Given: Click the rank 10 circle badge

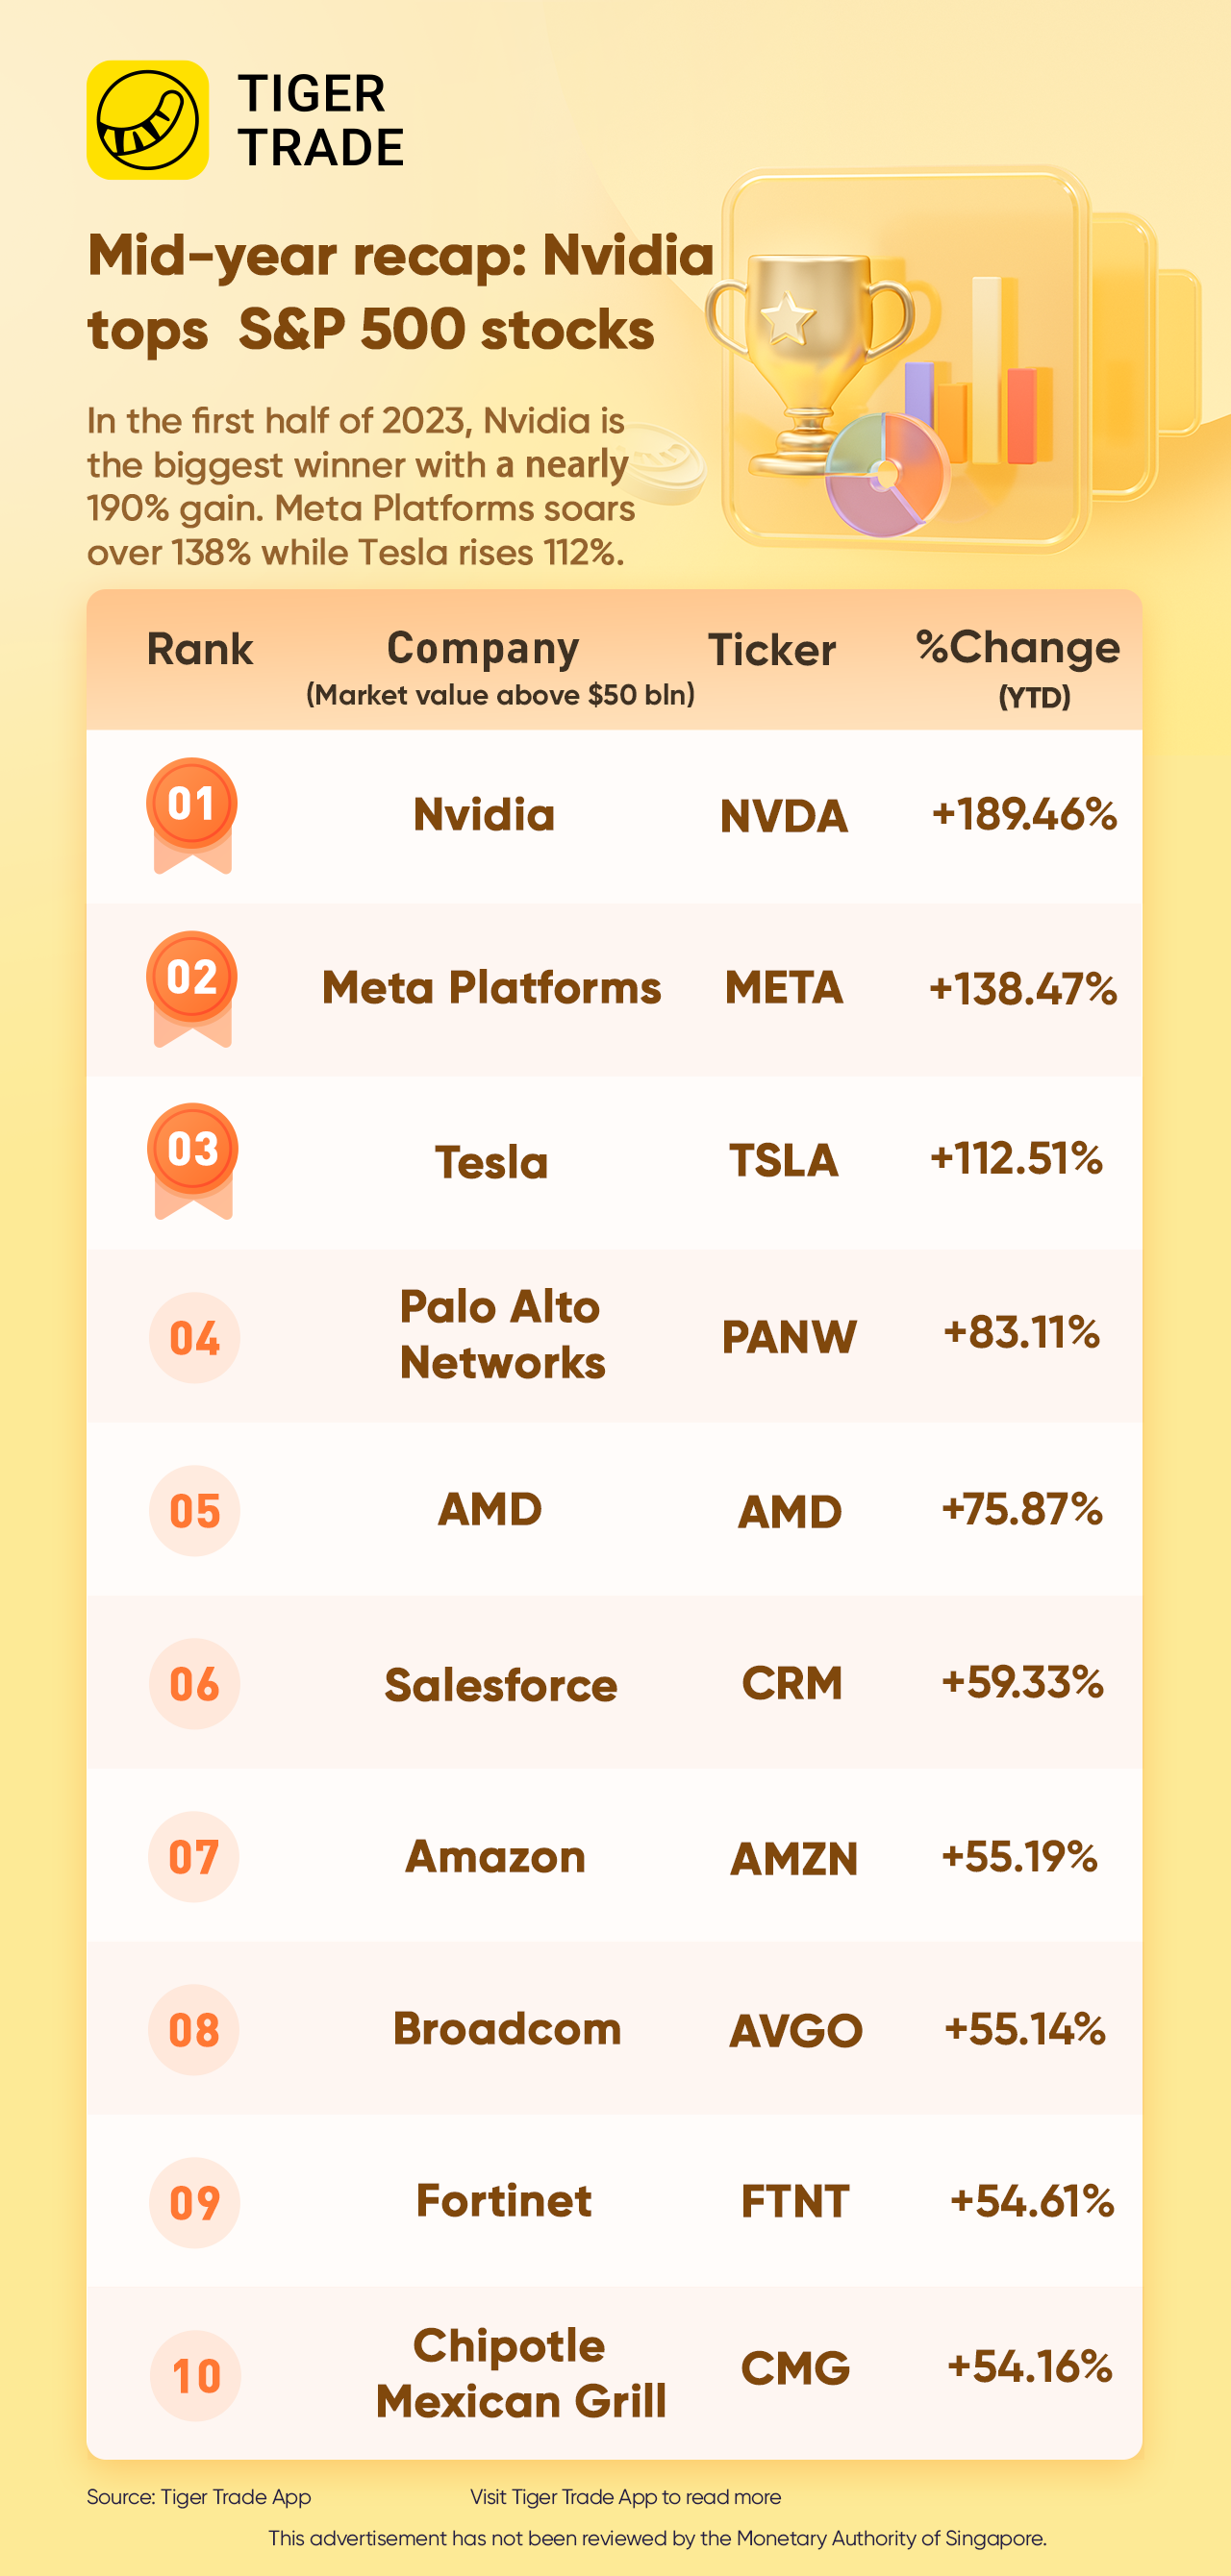Looking at the screenshot, I should [x=195, y=2376].
